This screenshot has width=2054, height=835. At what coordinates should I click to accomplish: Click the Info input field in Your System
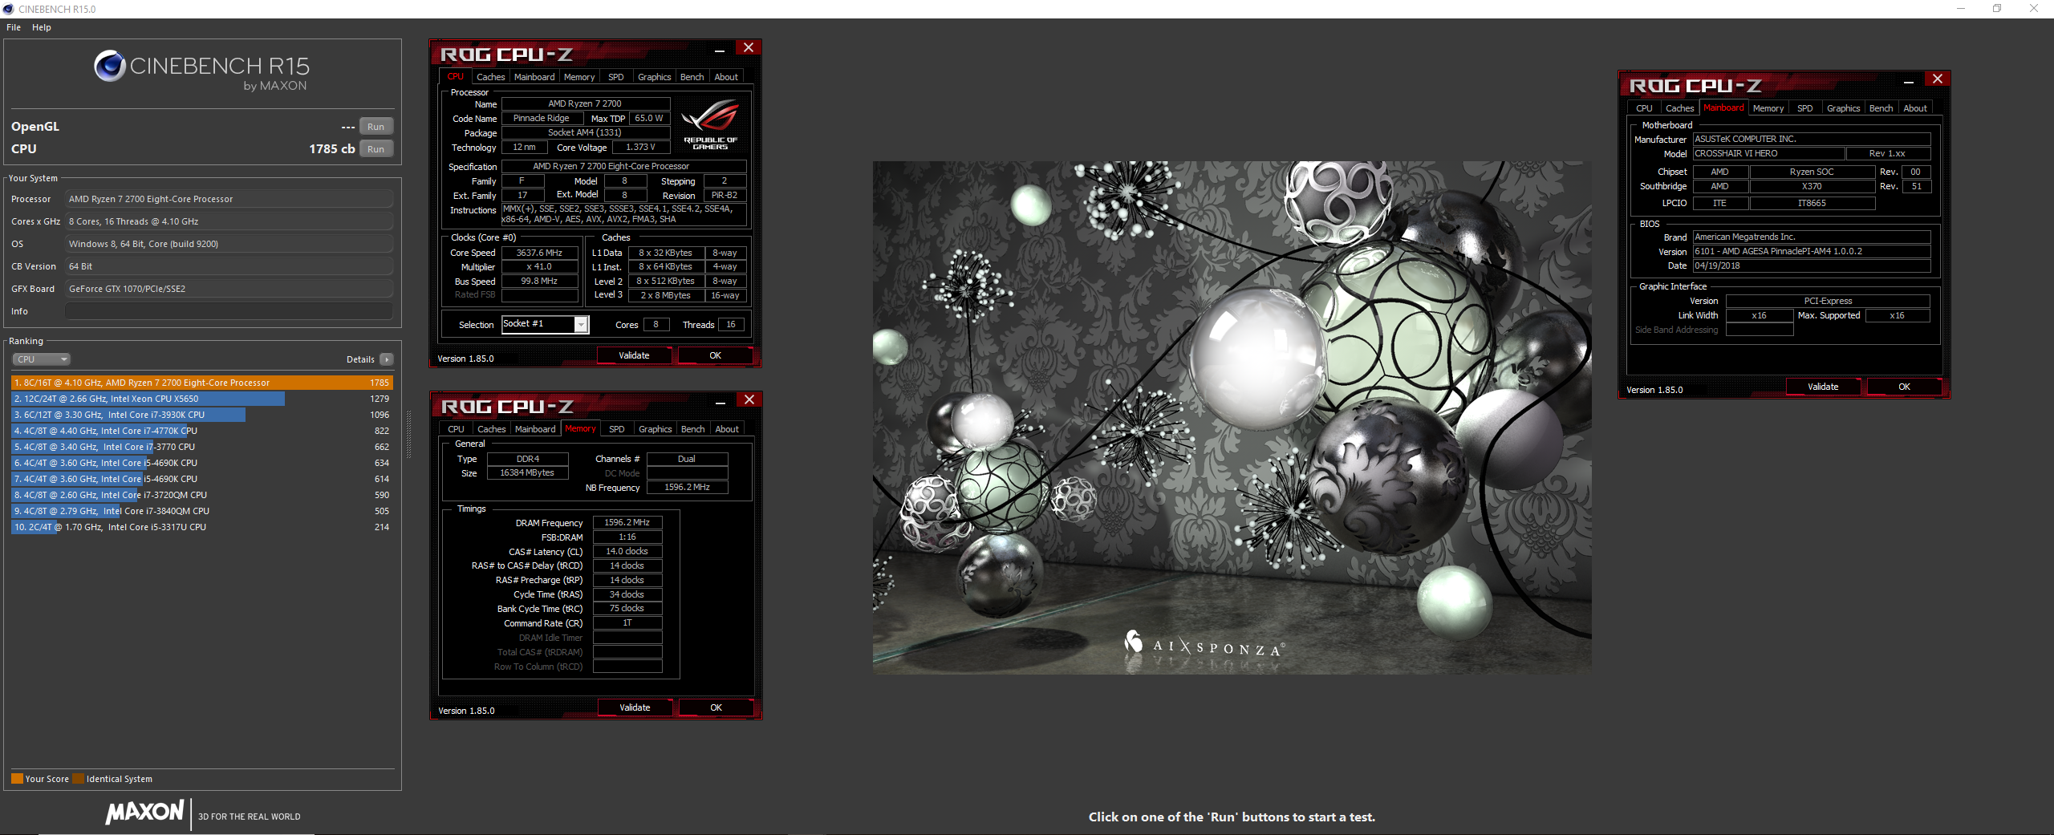tap(229, 311)
